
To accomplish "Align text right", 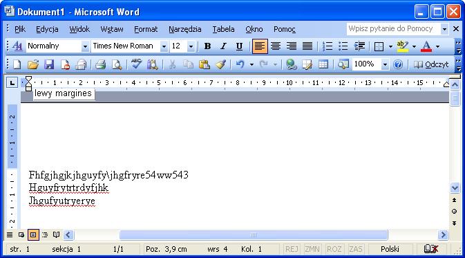I will 292,46.
